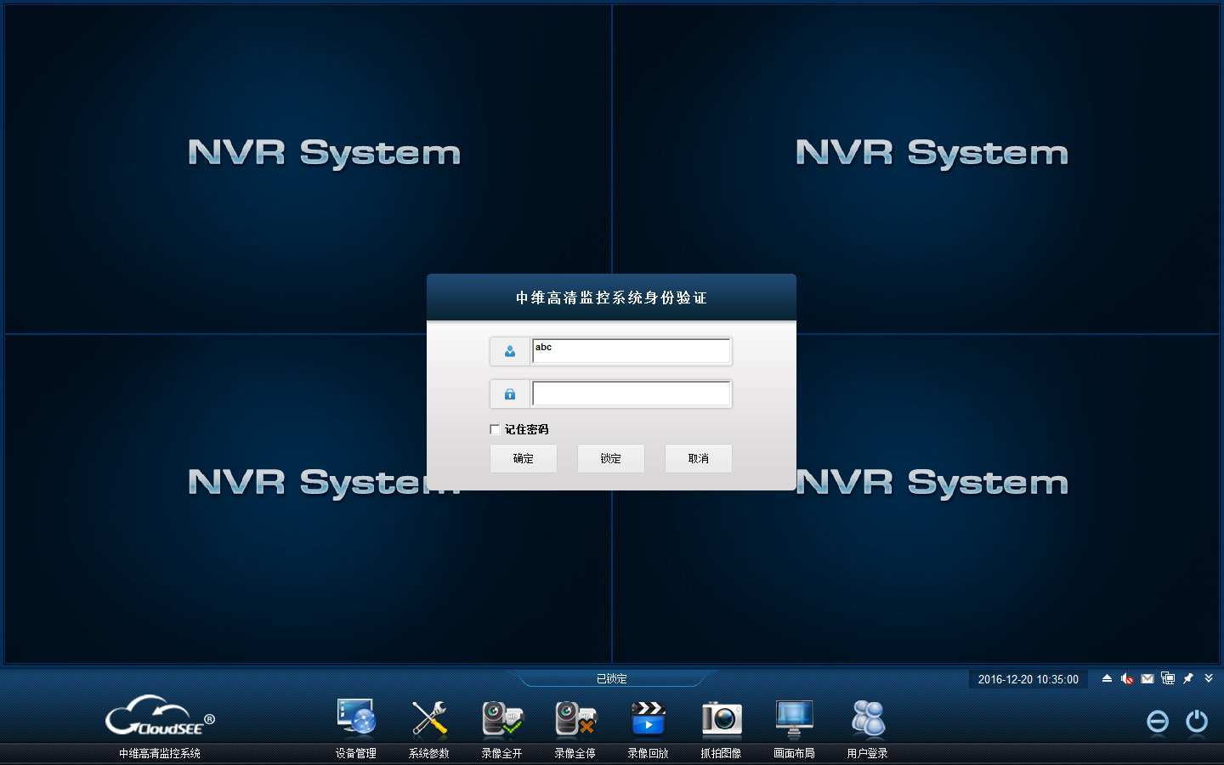The height and width of the screenshot is (765, 1224).
Task: Click 中维高清监控系统 title label
Action: (159, 752)
